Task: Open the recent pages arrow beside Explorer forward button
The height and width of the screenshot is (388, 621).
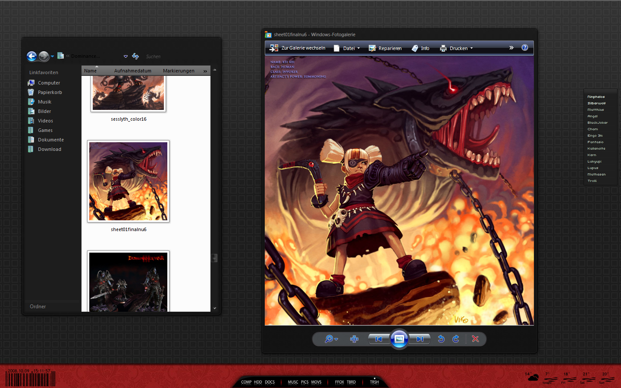Action: click(53, 56)
